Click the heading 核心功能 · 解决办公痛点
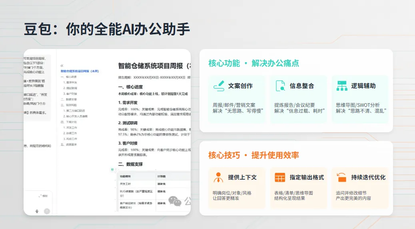The height and width of the screenshot is (229, 415). pyautogui.click(x=253, y=63)
